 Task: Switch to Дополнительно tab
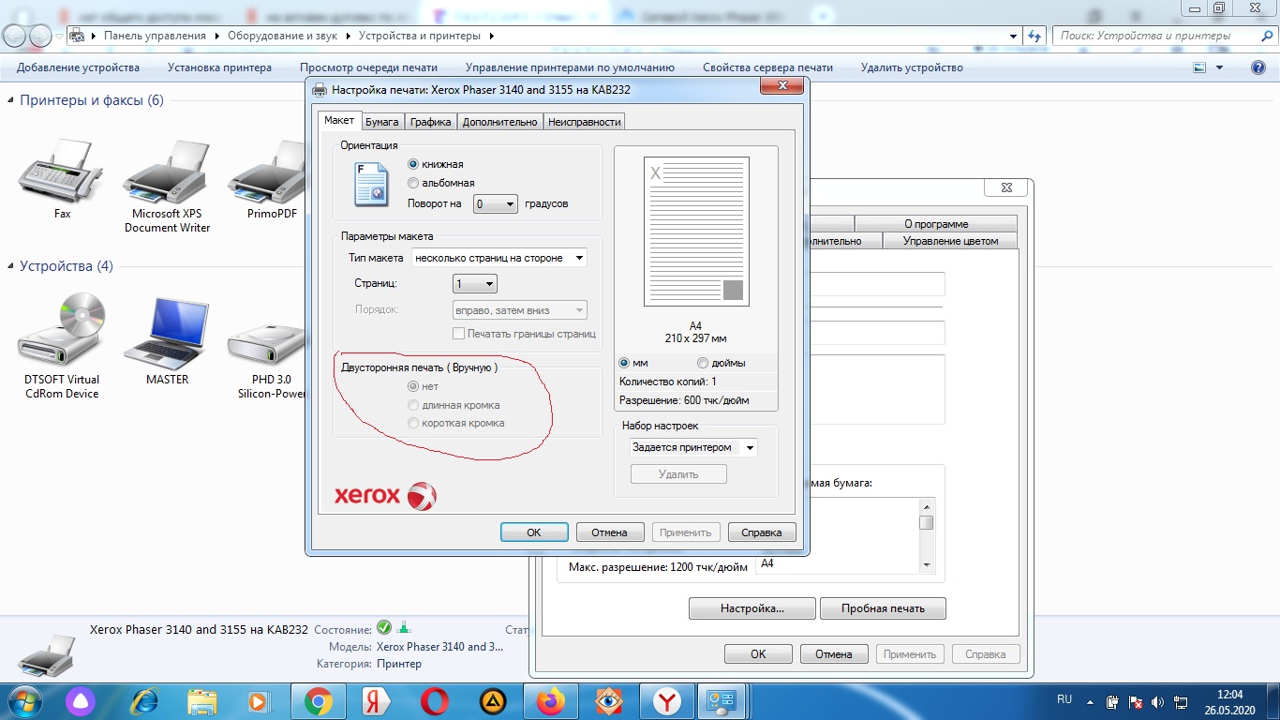click(500, 122)
